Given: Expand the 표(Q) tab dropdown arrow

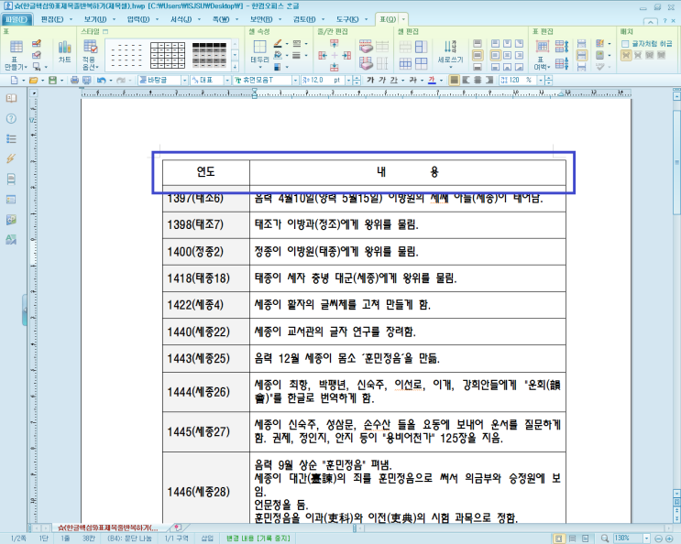Looking at the screenshot, I should [403, 19].
